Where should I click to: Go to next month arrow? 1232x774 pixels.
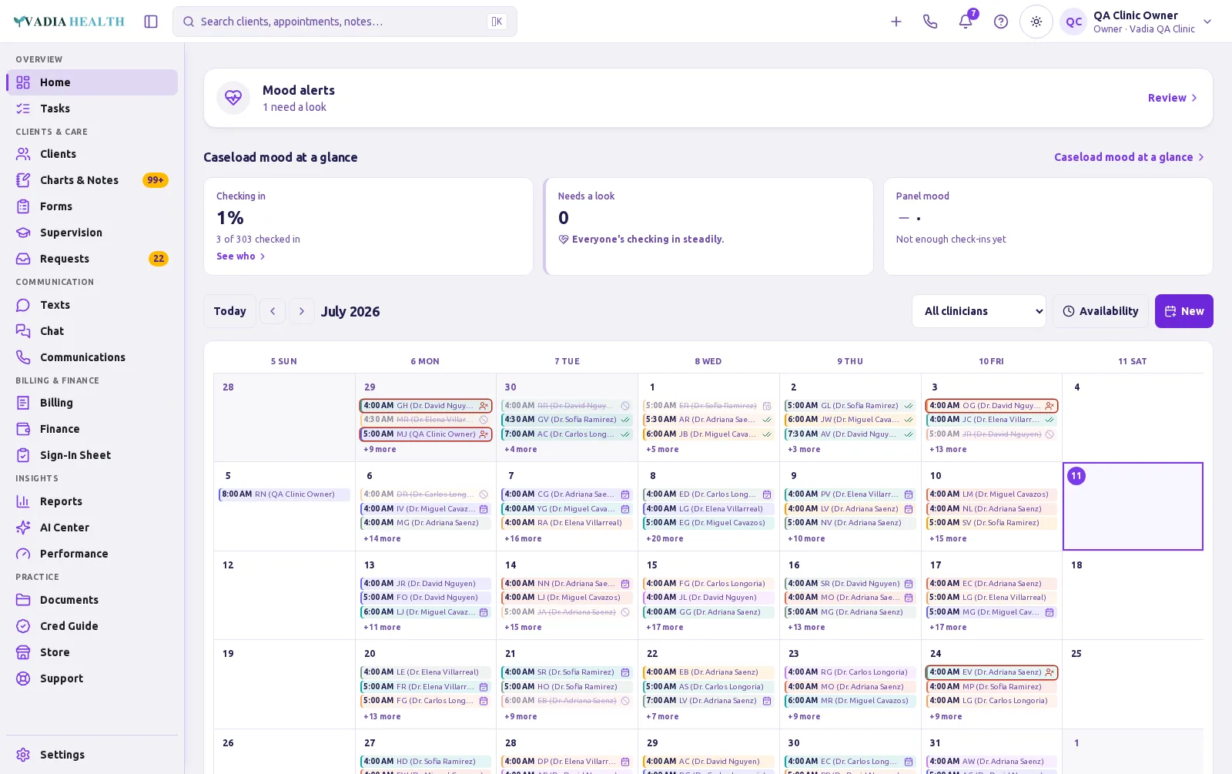pyautogui.click(x=302, y=311)
